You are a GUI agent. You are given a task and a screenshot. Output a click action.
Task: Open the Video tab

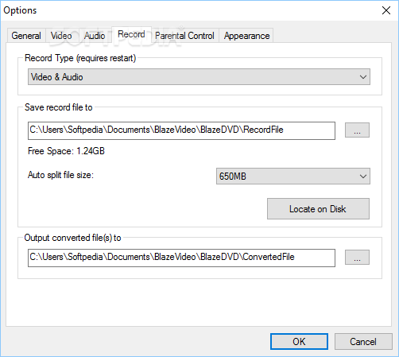click(61, 35)
